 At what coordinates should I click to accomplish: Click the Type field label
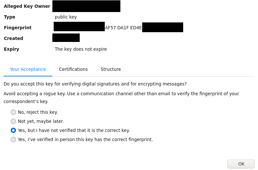click(9, 17)
